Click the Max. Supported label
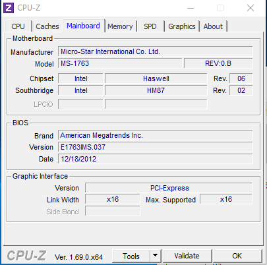Screen dimensions: 267x265 [171, 200]
